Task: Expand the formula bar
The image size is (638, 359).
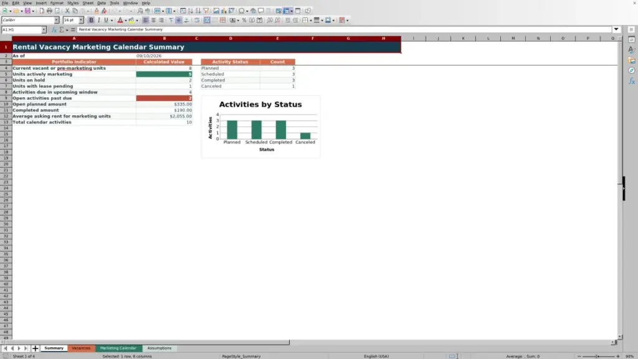Action: tap(616, 29)
